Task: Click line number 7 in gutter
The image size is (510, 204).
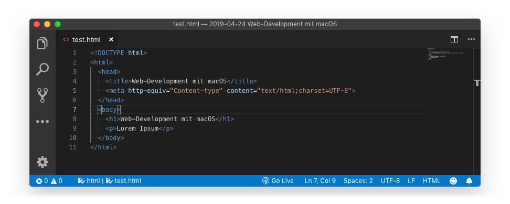Action: tap(75, 110)
